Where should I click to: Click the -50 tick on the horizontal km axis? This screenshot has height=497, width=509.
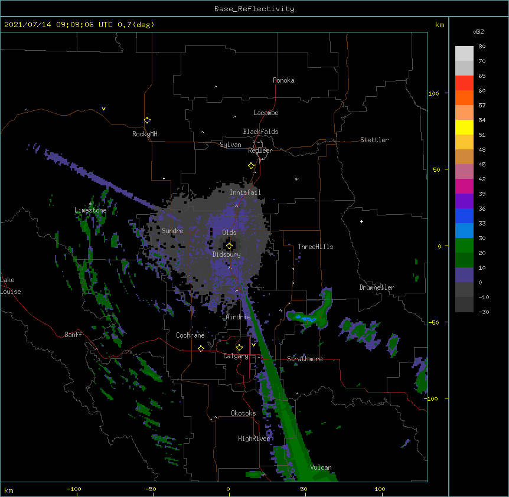(151, 489)
